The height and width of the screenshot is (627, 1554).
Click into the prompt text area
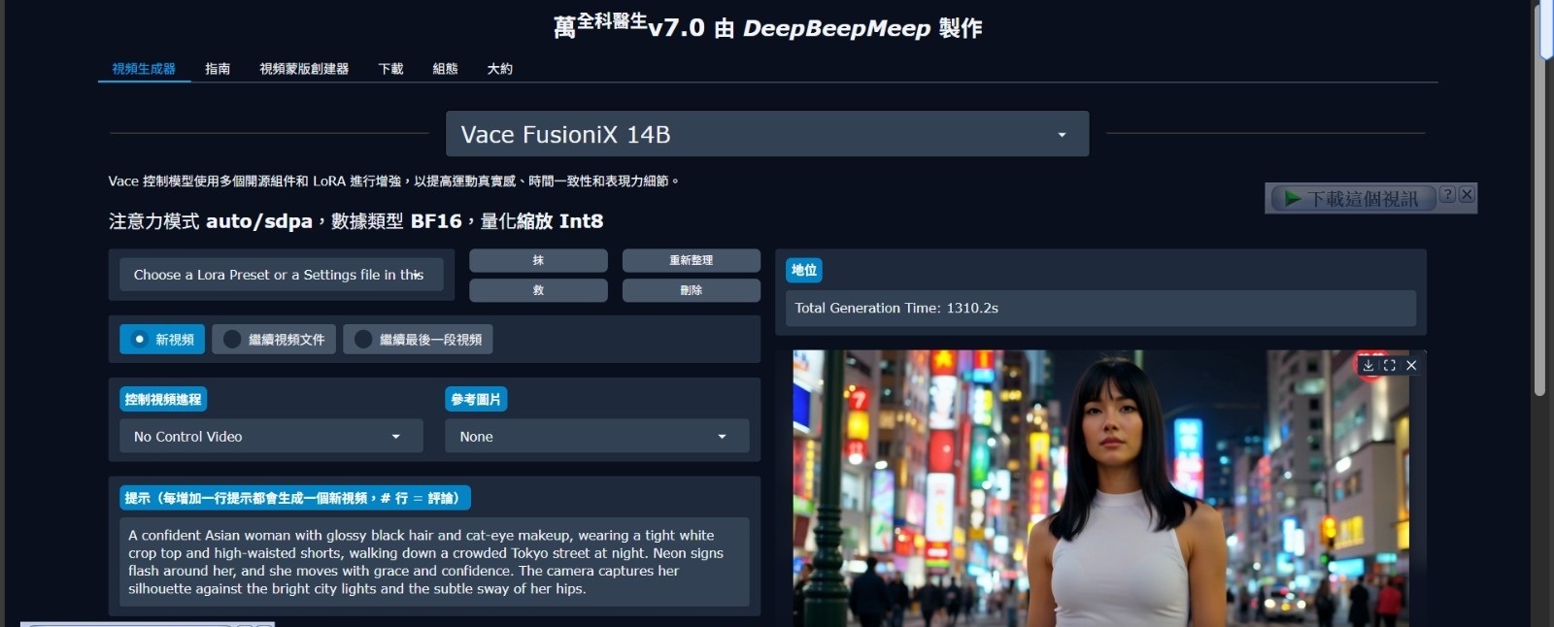point(434,562)
